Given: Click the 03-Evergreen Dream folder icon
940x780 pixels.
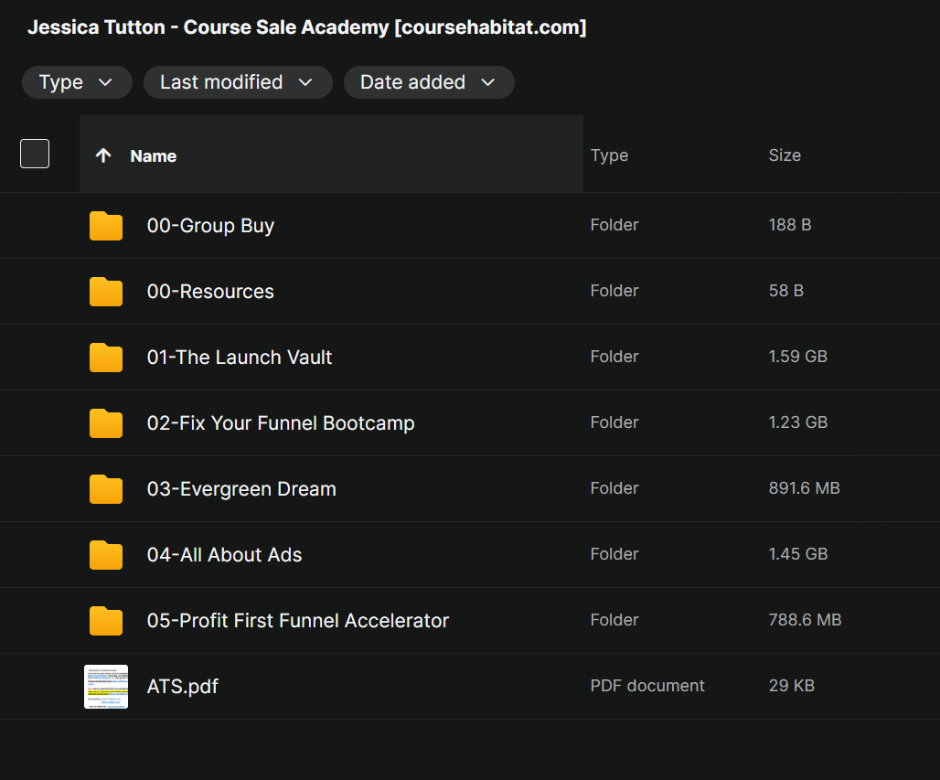Looking at the screenshot, I should pos(106,489).
